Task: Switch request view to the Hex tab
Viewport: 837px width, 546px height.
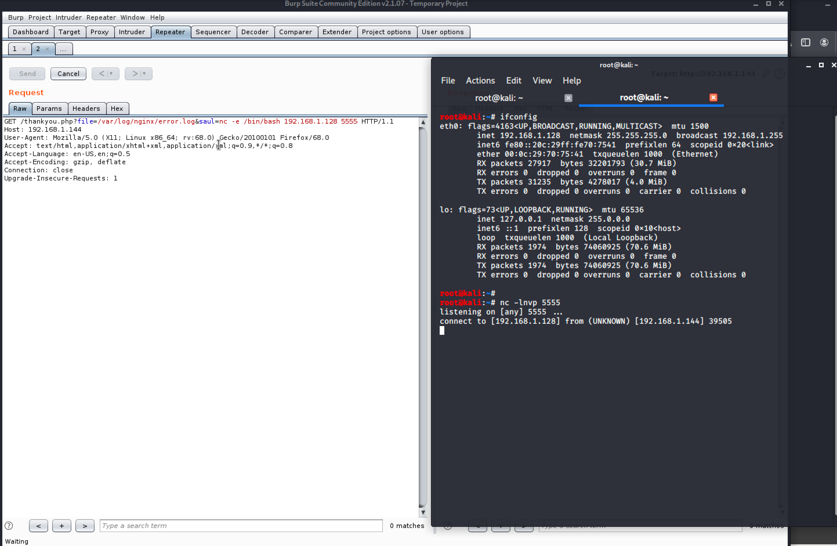Action: click(x=117, y=108)
